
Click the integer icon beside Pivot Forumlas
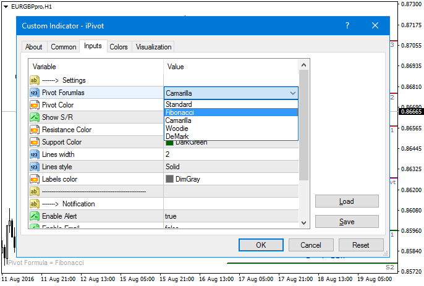tap(35, 93)
